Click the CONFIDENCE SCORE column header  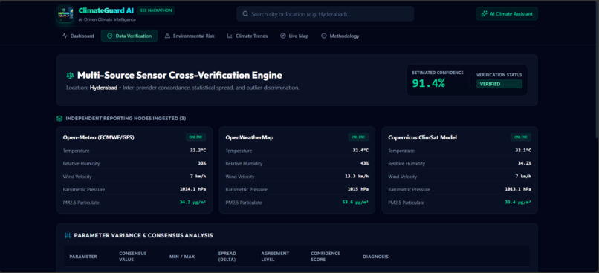pos(325,256)
